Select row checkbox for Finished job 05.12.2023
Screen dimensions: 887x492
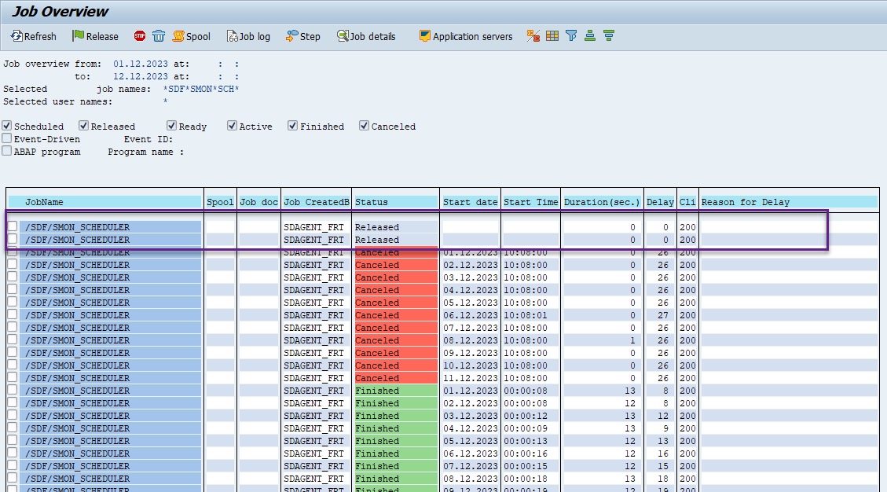coord(13,440)
